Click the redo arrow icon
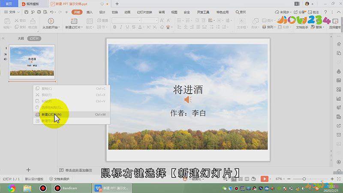 click(x=60, y=12)
